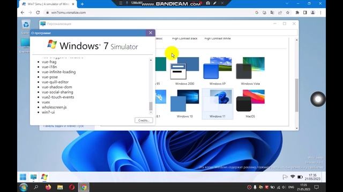This screenshot has height=192, width=343.
Task: Maximize the Personalization window
Action: click(285, 23)
